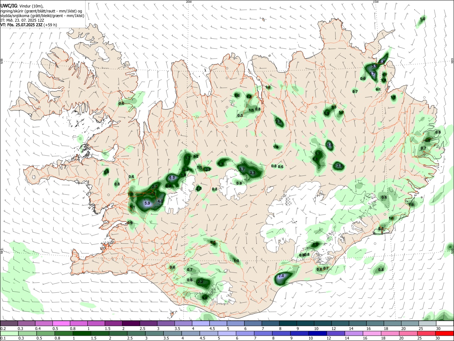Click the 3.8 precipitation value on the map
The image size is (454, 341).
point(339,166)
